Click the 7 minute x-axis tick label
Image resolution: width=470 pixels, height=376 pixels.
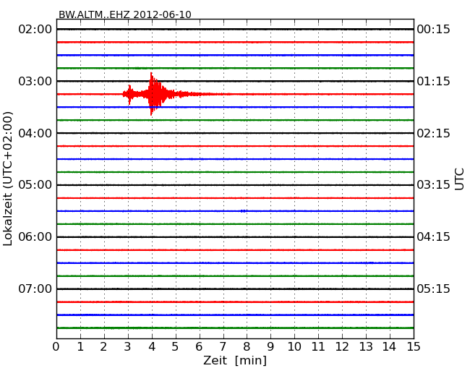pos(223,346)
